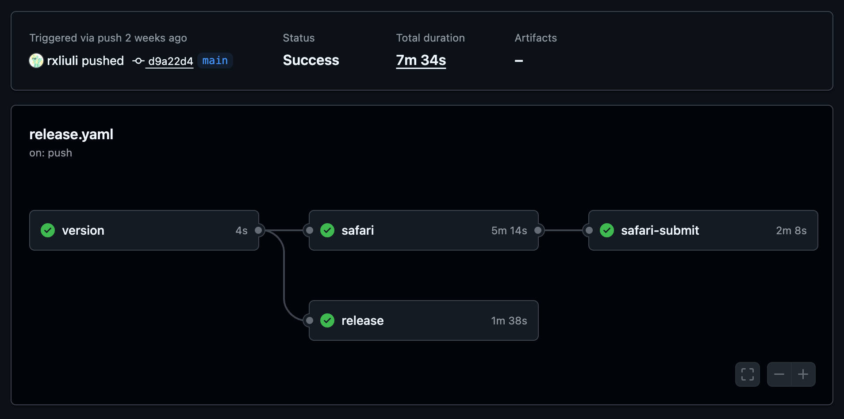Click the green checkmark on safari job
The image size is (844, 419).
(327, 230)
